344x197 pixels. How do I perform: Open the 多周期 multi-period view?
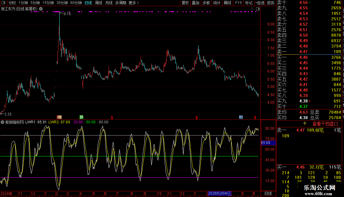coord(121,3)
